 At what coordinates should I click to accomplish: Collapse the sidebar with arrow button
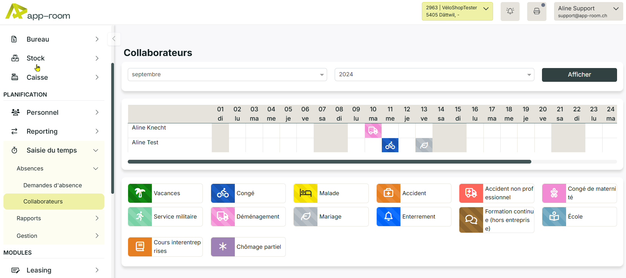114,39
